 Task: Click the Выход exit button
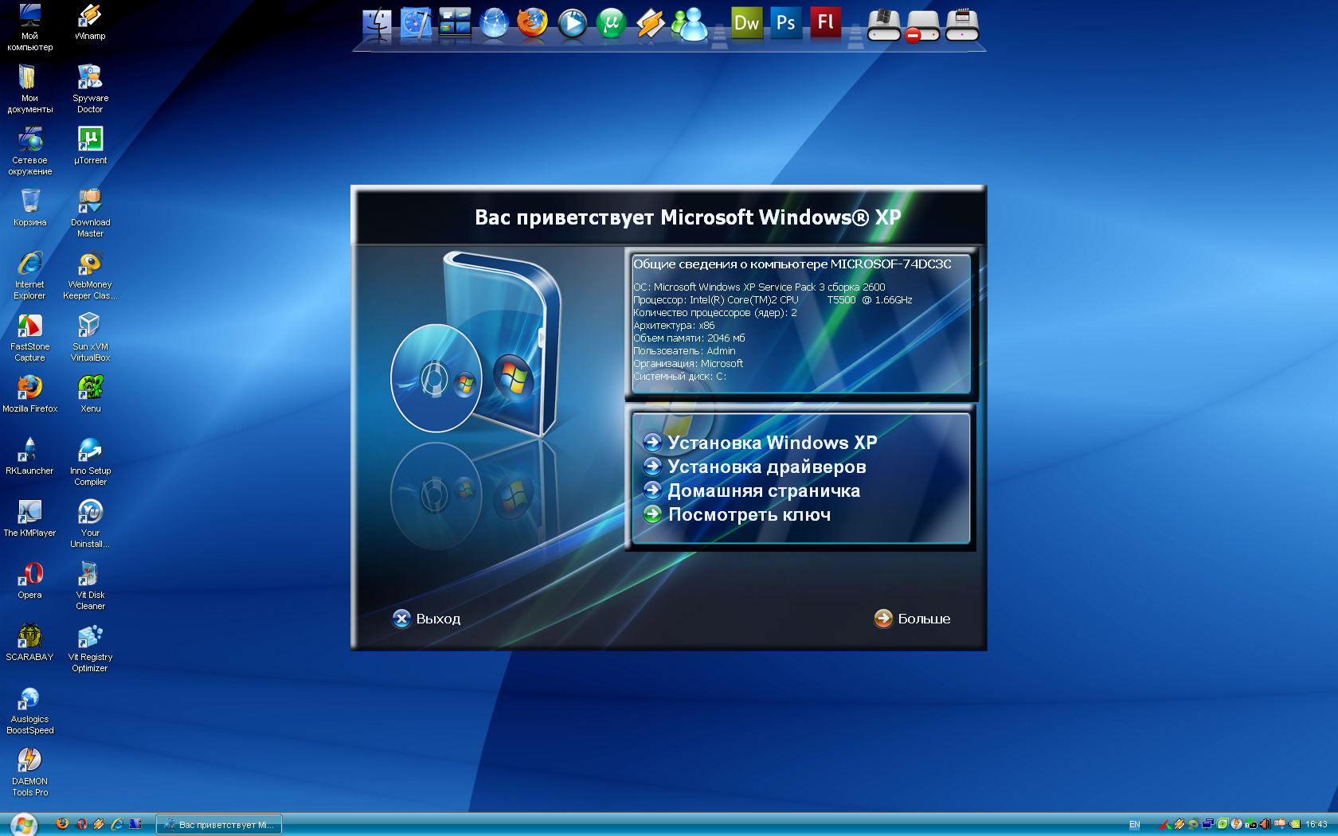(x=427, y=619)
